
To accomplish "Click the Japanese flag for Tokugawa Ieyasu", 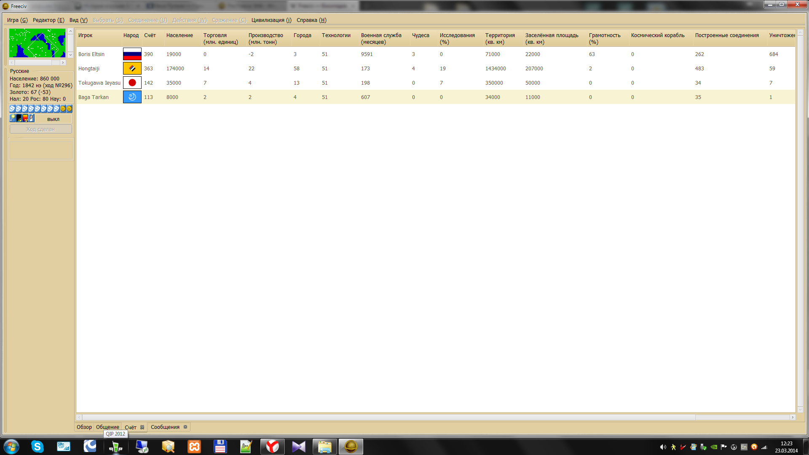I will pyautogui.click(x=132, y=83).
